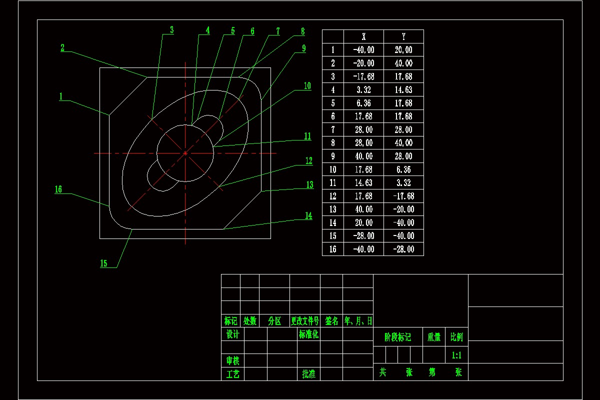Click X value 14.63 in table row 11
600x400 pixels.
(364, 183)
